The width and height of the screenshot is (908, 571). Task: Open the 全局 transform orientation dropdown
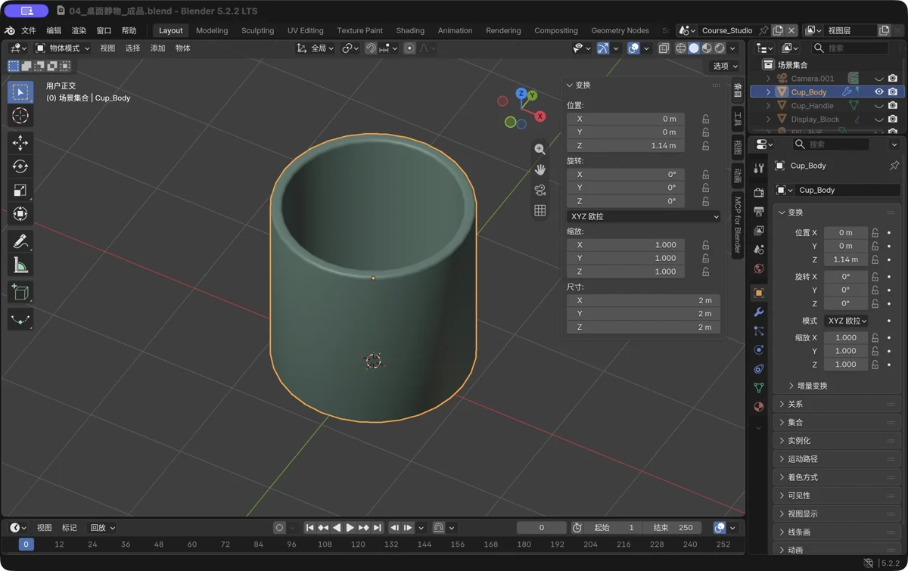click(x=316, y=48)
